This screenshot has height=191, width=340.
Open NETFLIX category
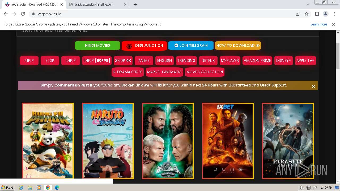pos(208,60)
